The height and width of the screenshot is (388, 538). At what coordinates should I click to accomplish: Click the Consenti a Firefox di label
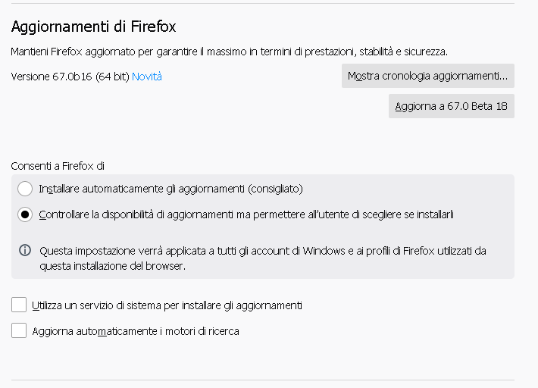click(58, 166)
